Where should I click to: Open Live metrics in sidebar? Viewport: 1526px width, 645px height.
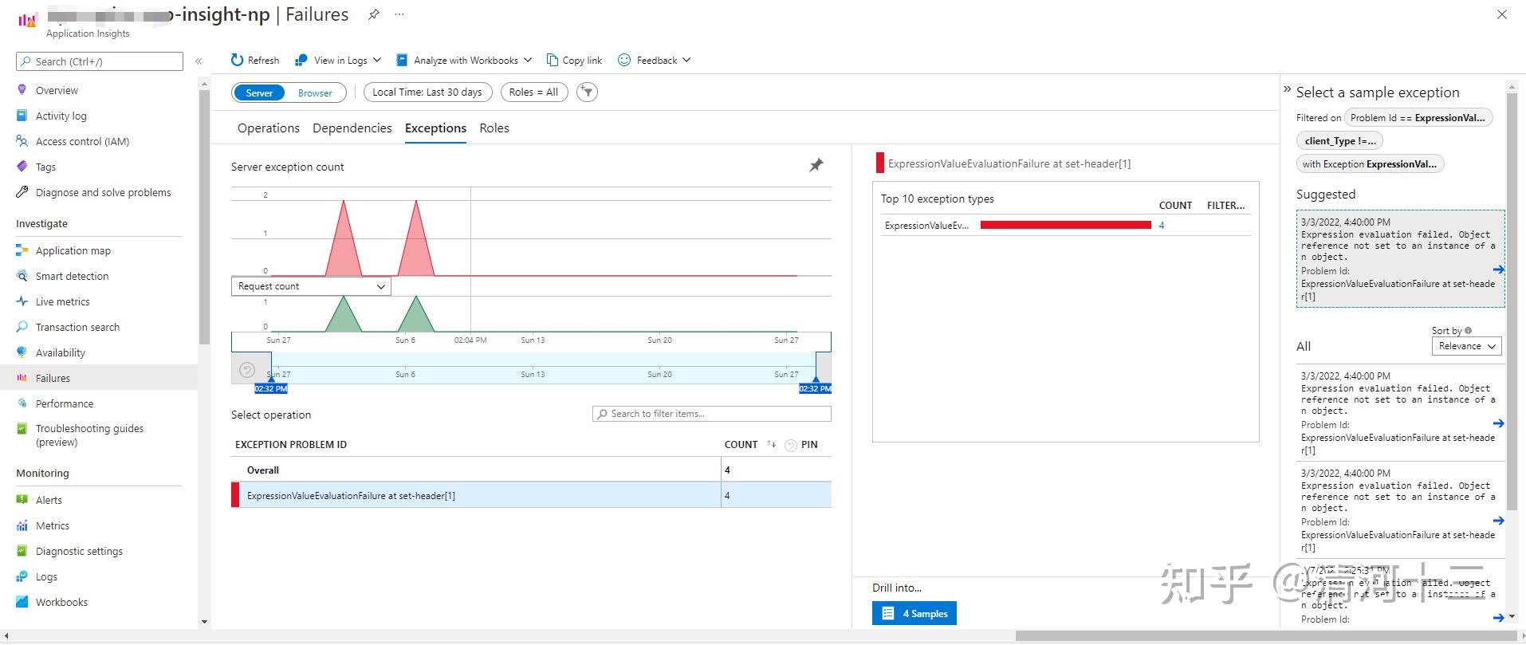[x=62, y=301]
